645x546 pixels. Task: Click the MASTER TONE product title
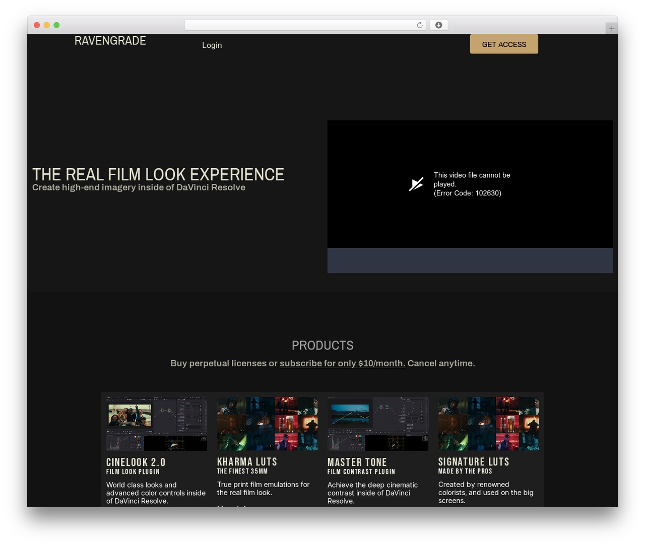tap(357, 462)
